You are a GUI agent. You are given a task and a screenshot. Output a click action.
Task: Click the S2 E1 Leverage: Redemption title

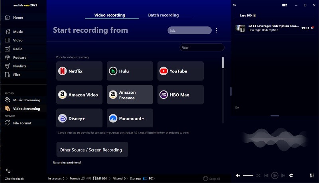[274, 26]
